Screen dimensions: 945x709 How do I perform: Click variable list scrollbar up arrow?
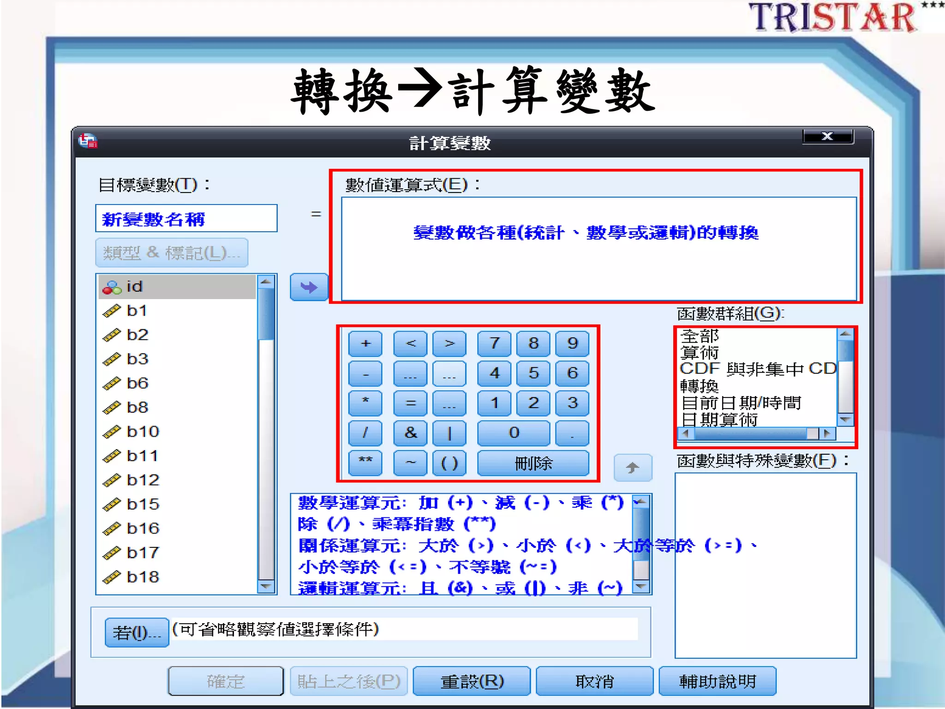pos(266,281)
